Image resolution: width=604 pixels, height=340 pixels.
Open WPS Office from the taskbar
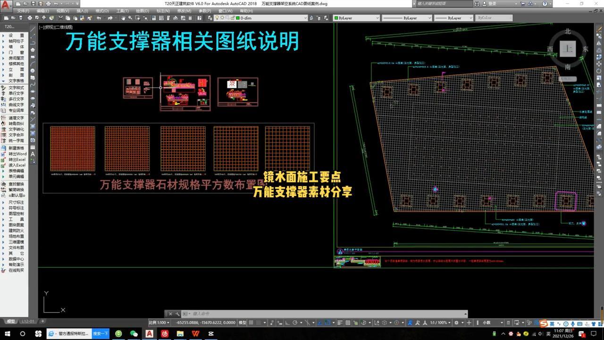(195, 334)
